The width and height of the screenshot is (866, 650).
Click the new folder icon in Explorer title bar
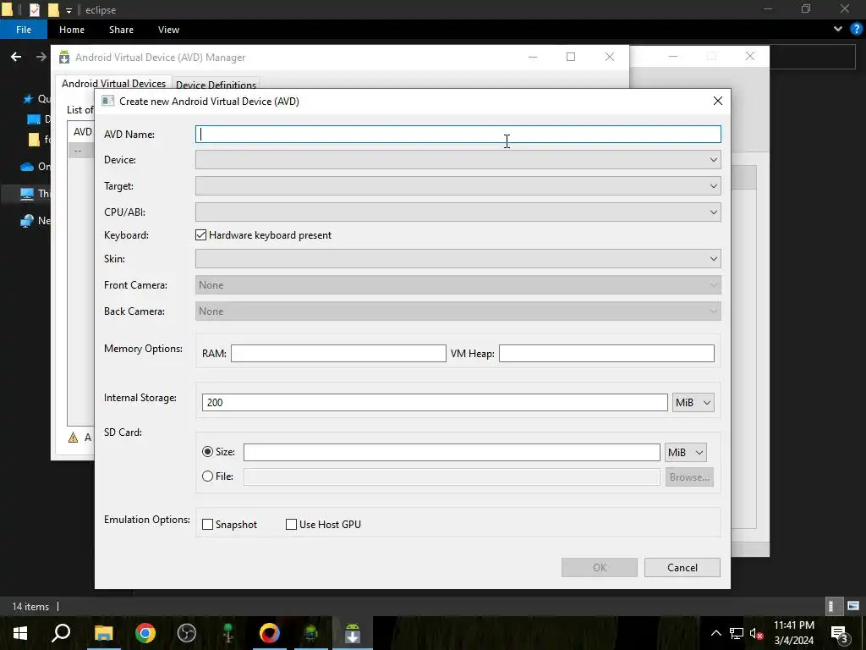53,9
